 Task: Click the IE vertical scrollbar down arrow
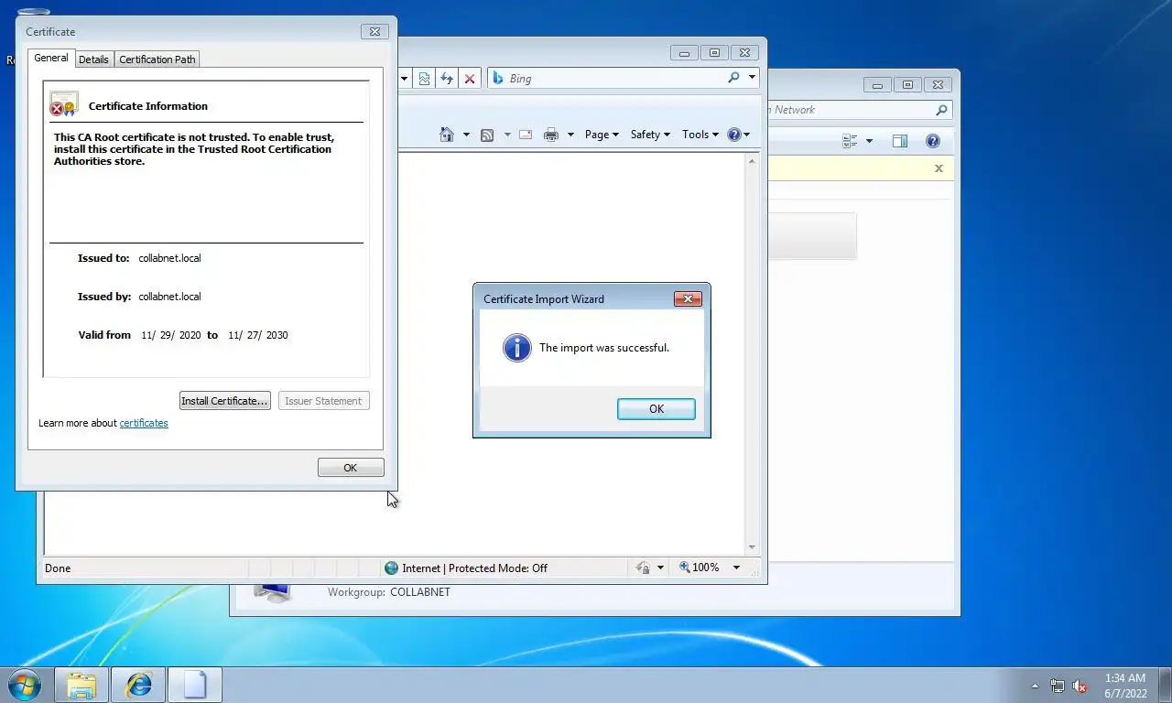click(753, 547)
